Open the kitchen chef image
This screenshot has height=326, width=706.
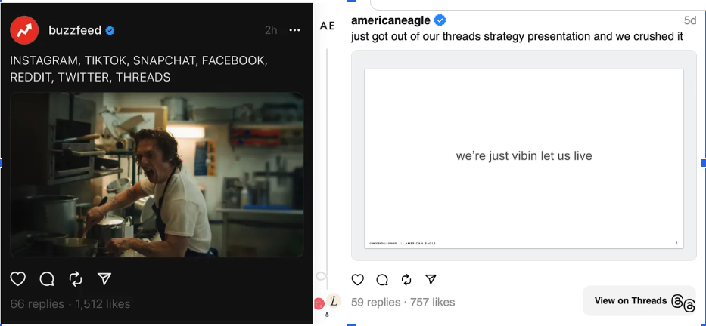coord(157,174)
